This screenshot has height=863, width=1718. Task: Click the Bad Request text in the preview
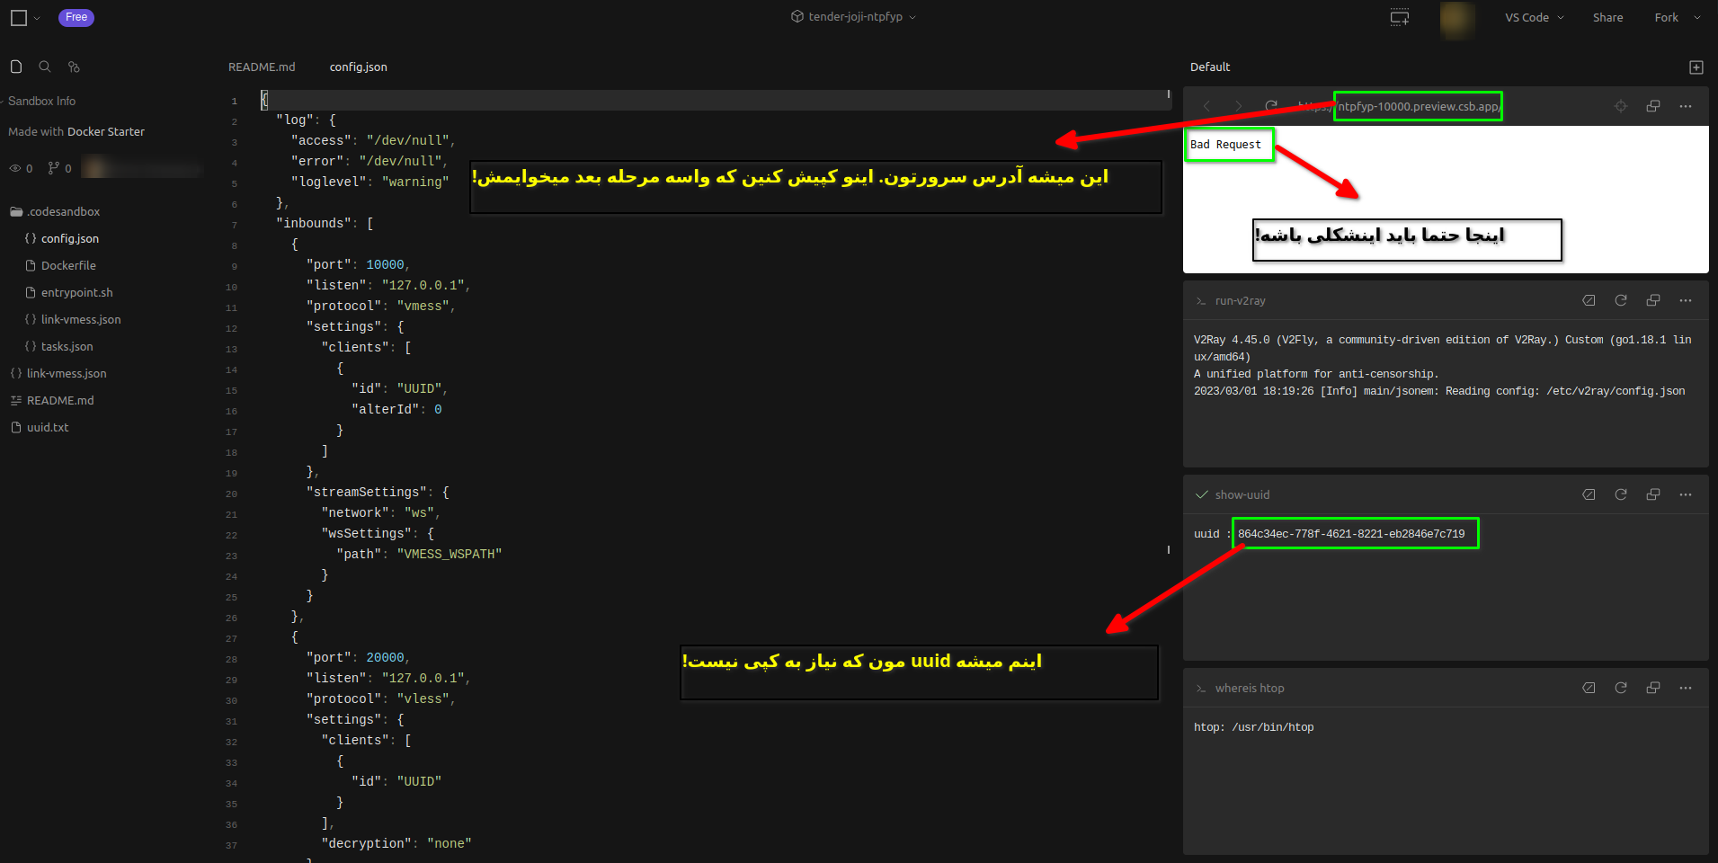coord(1225,145)
